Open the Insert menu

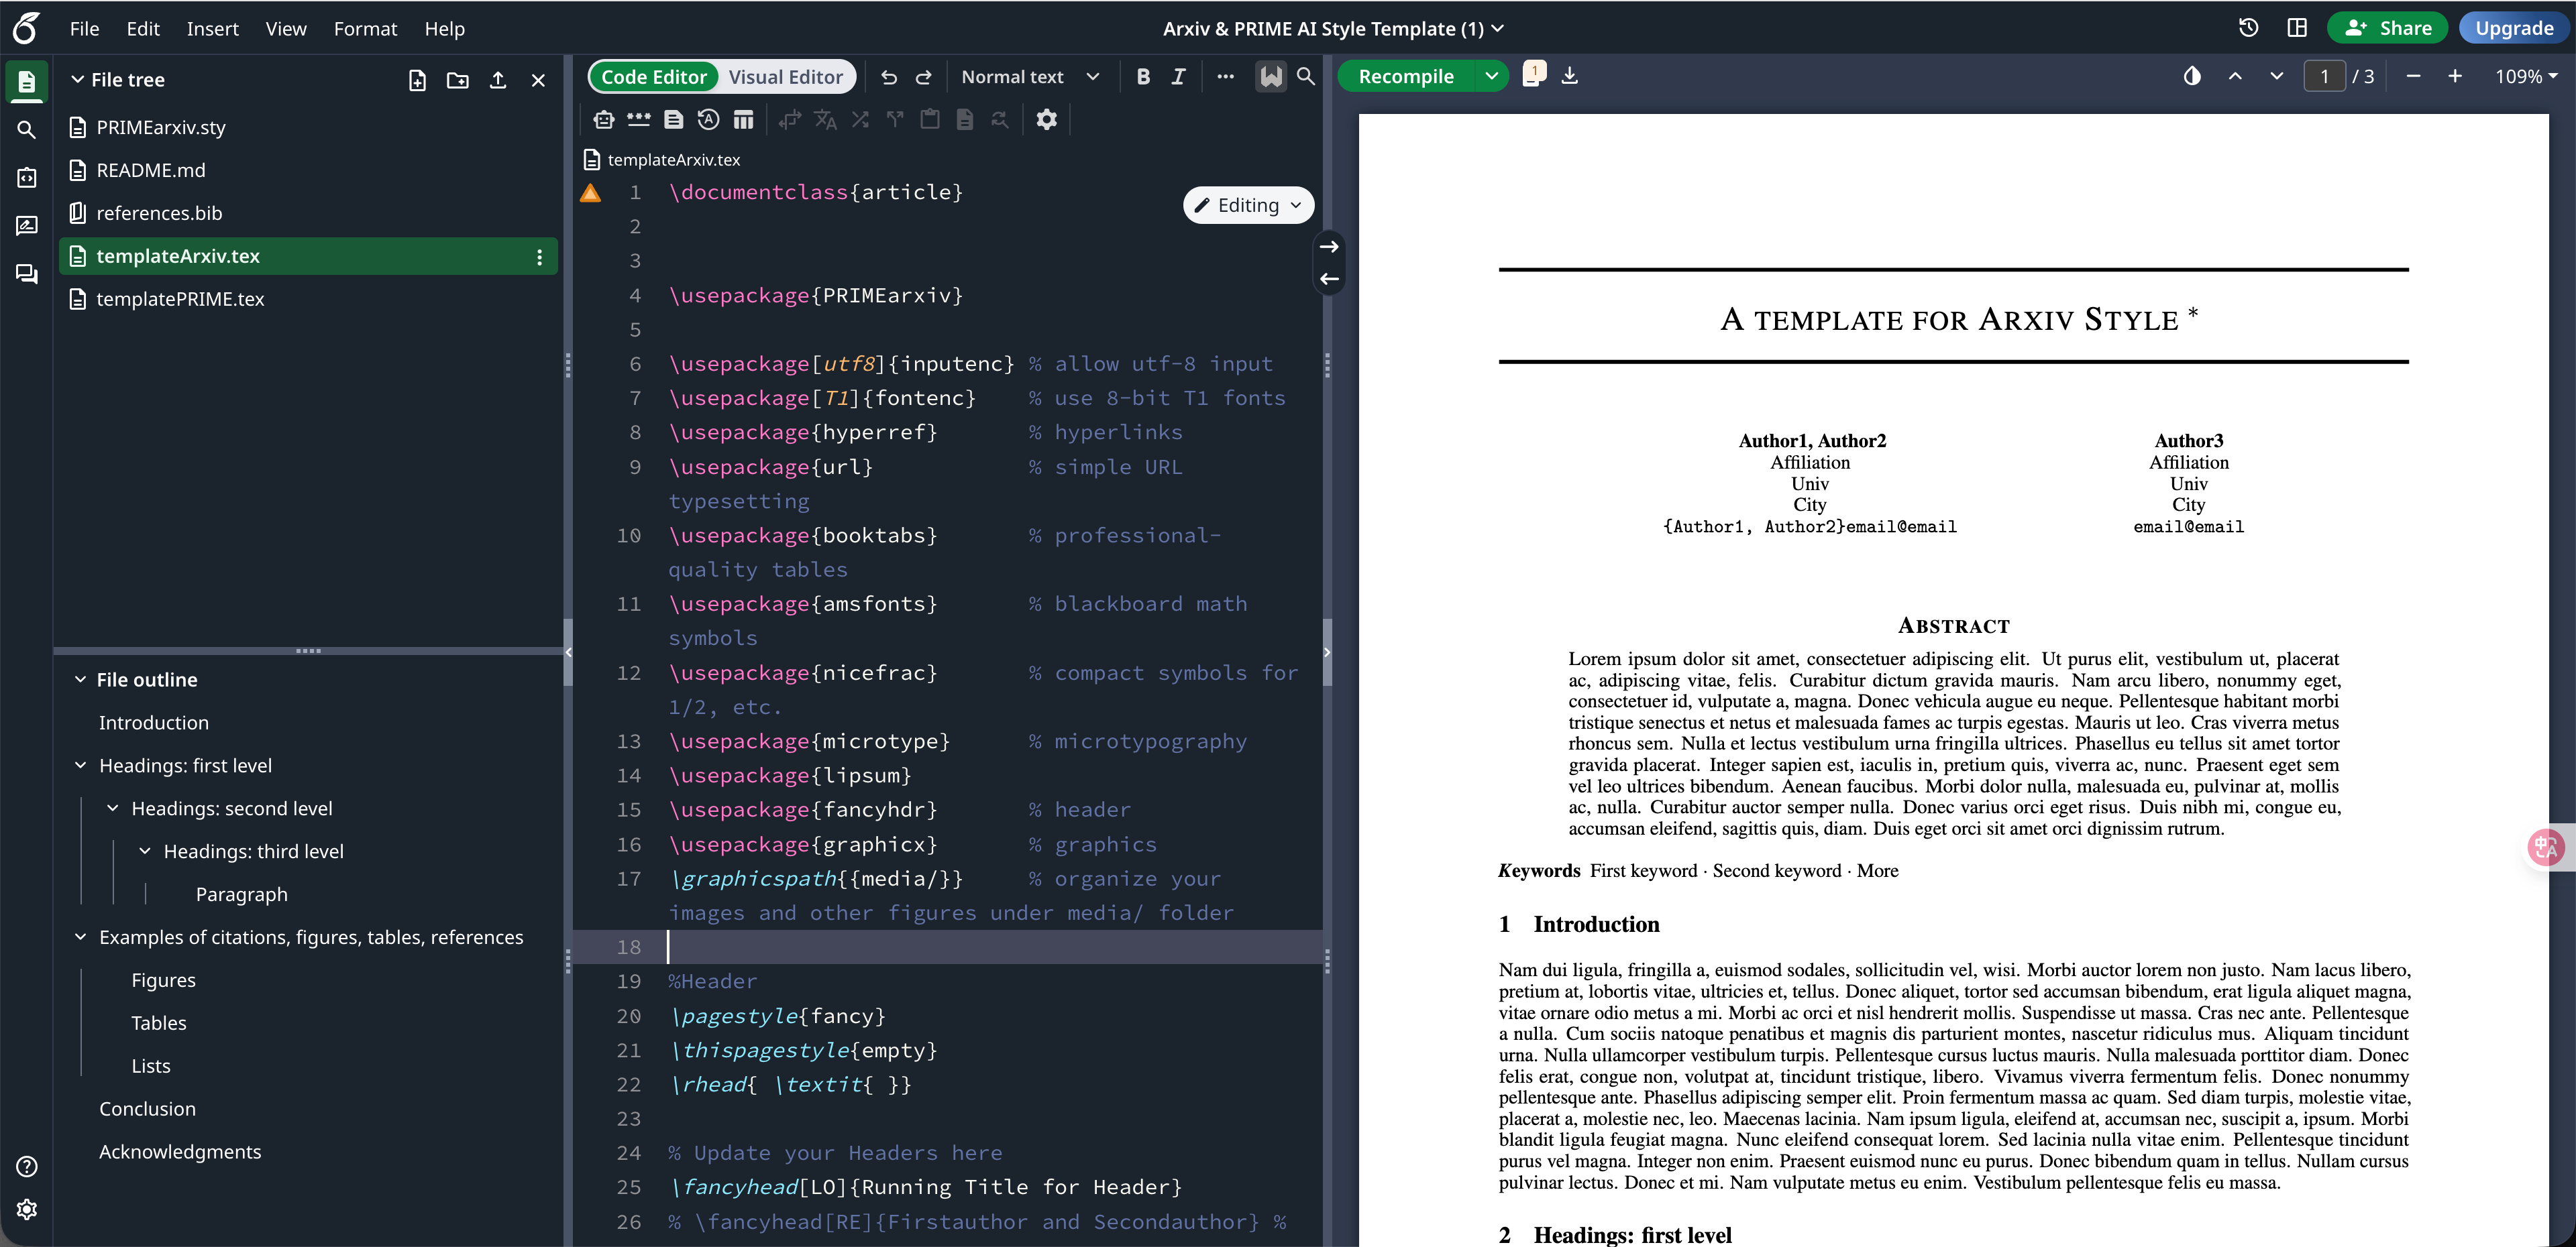tap(212, 29)
